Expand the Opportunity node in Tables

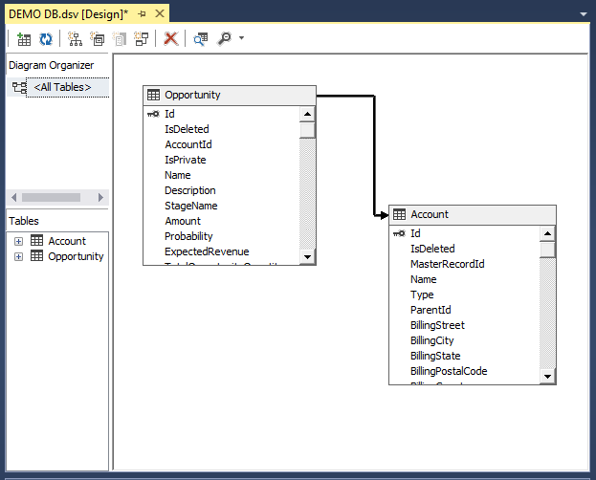click(x=18, y=256)
